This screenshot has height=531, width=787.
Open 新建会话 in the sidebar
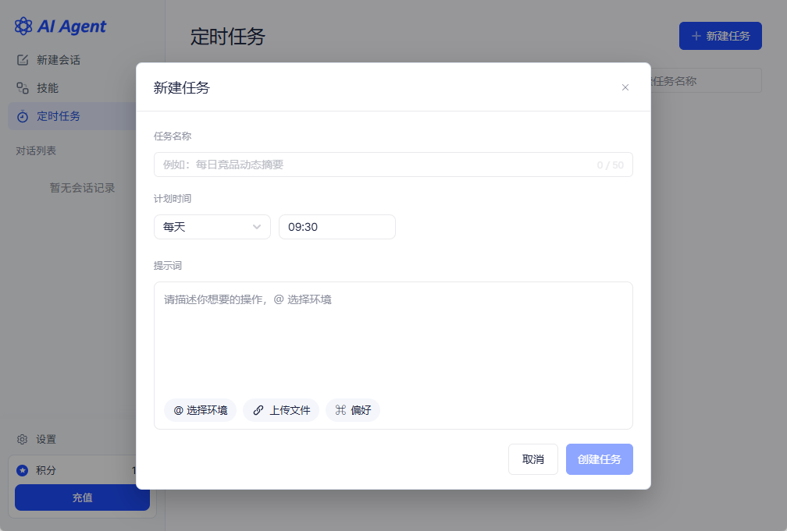point(72,60)
